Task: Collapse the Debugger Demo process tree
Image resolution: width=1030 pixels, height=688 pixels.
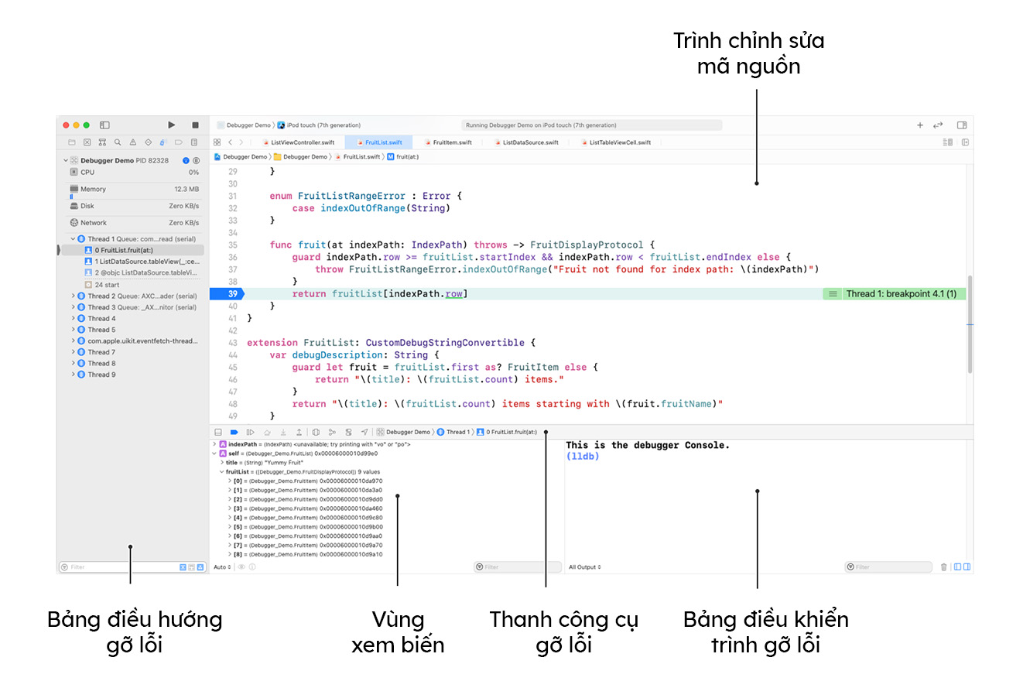Action: click(65, 160)
